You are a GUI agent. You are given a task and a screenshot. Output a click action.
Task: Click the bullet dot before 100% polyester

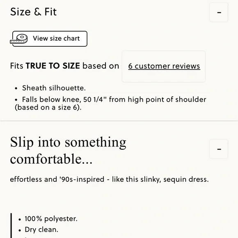20,220
